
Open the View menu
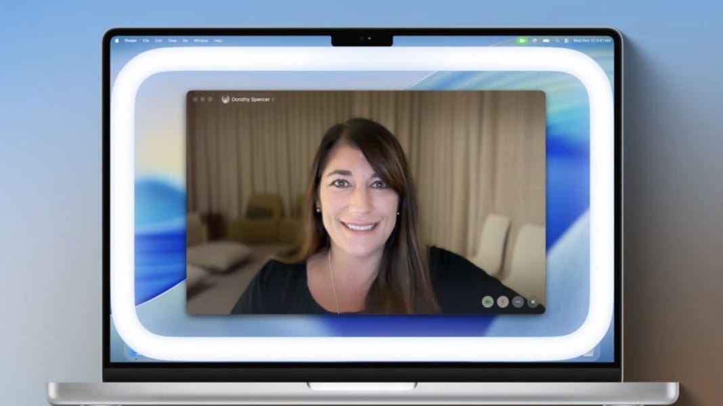(173, 40)
